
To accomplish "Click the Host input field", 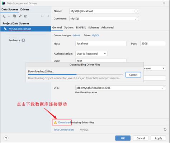I will coord(101,43).
